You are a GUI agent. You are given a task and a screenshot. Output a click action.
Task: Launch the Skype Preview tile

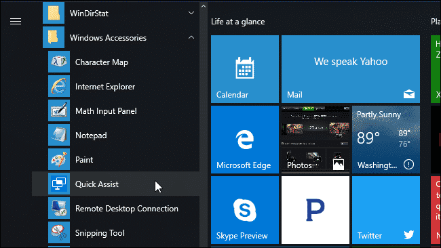click(x=245, y=210)
